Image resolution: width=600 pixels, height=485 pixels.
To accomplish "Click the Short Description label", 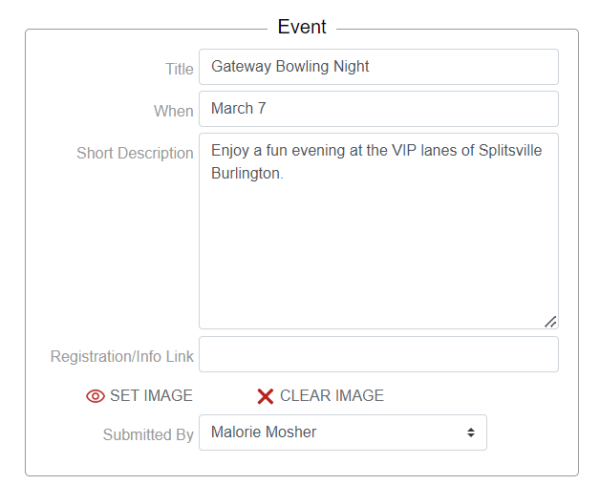I will [135, 153].
